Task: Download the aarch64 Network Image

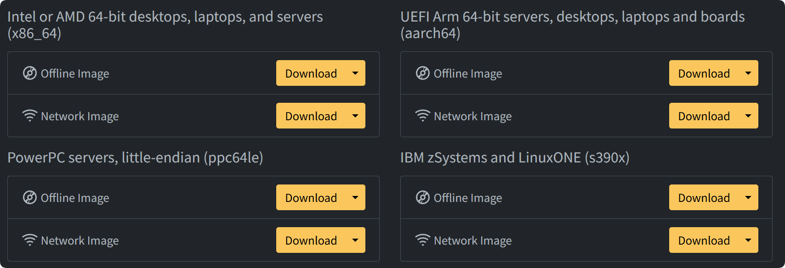Action: (x=704, y=116)
